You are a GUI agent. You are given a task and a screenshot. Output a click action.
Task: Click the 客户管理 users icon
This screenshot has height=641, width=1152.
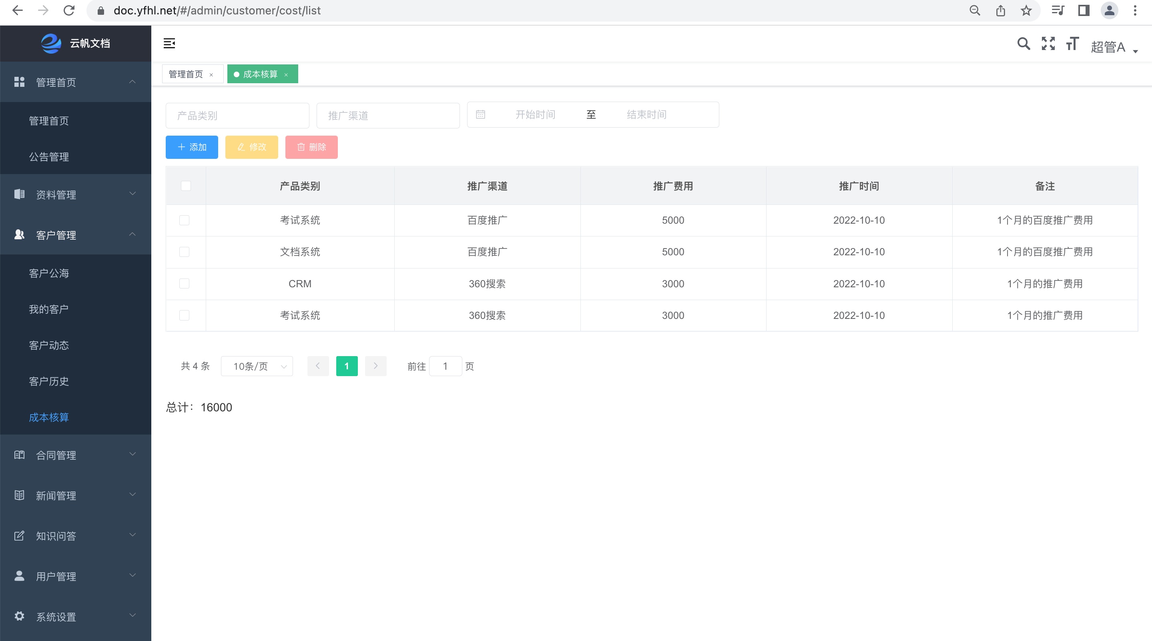tap(19, 235)
